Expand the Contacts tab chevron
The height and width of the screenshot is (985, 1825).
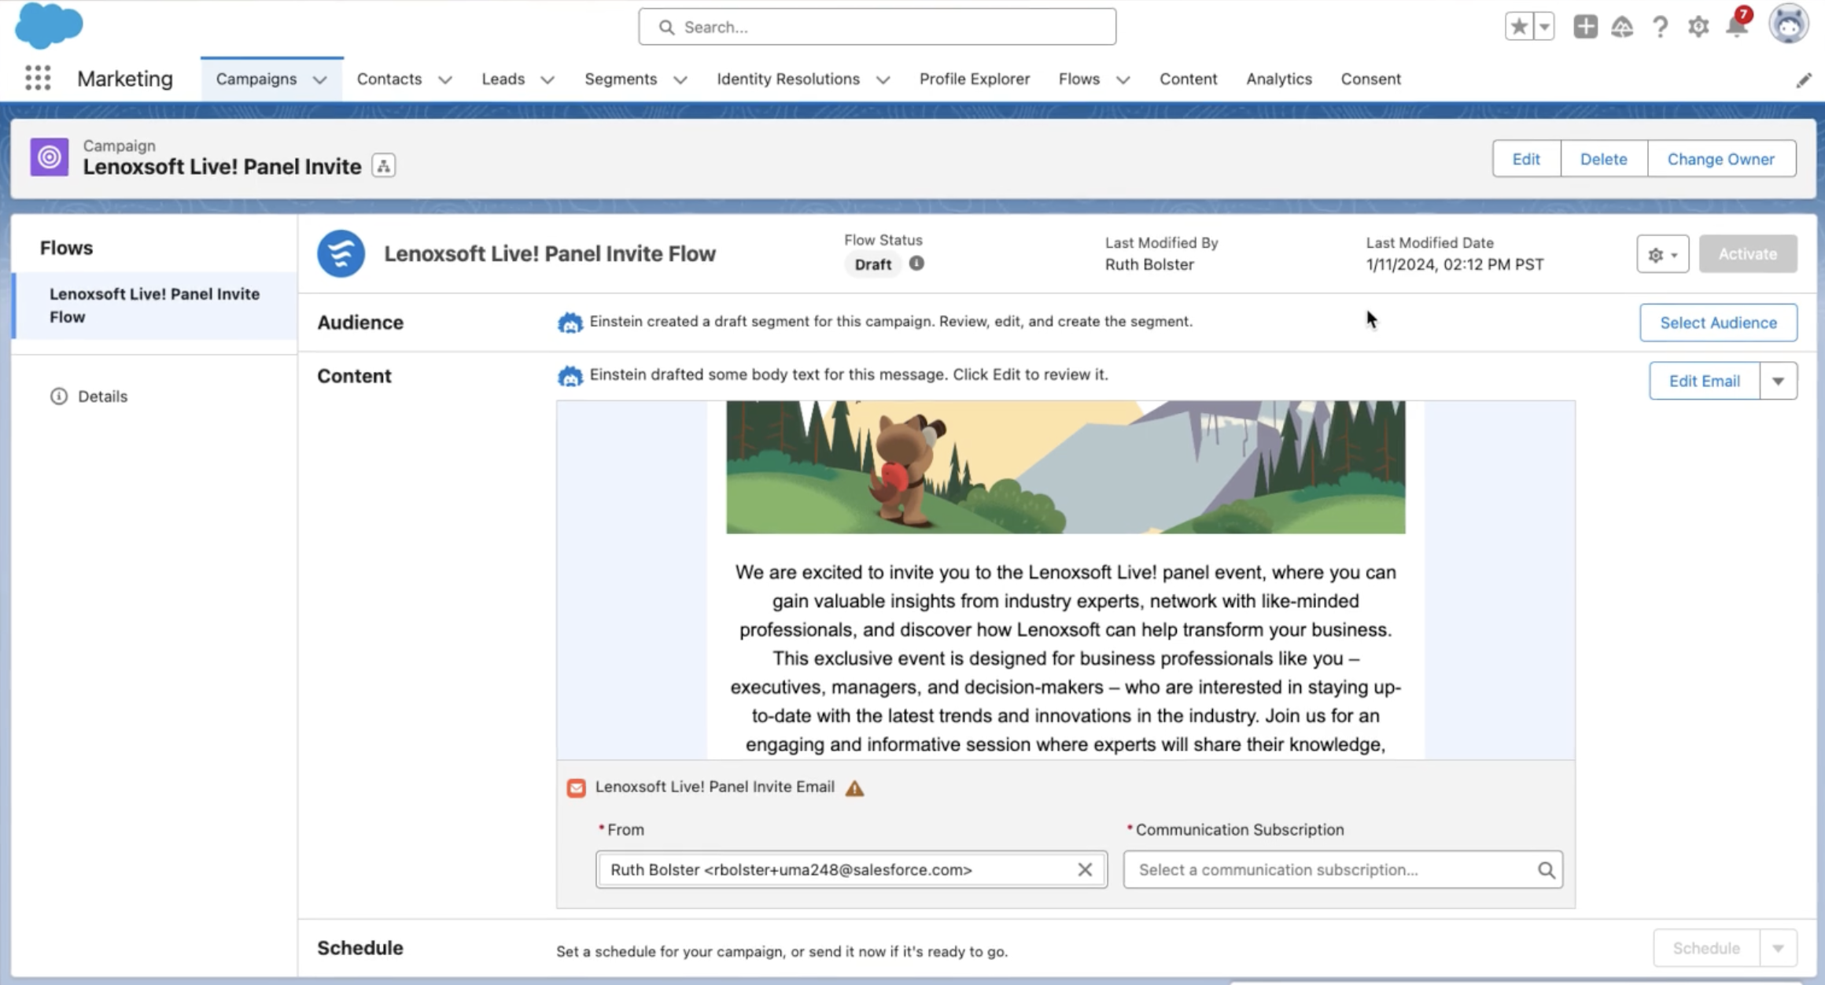pyautogui.click(x=445, y=79)
